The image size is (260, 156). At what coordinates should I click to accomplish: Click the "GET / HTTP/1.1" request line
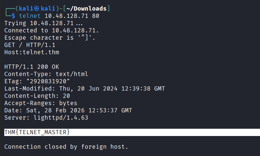30,45
